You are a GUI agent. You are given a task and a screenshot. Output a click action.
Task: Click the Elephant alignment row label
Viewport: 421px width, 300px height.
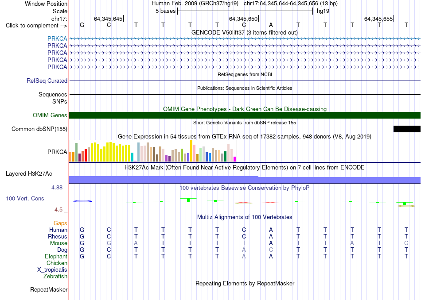(56, 256)
